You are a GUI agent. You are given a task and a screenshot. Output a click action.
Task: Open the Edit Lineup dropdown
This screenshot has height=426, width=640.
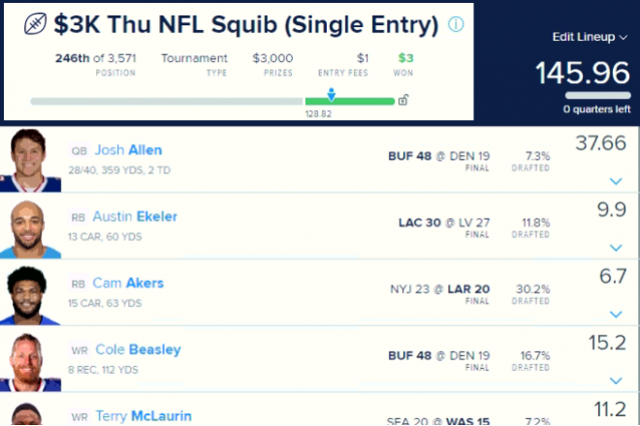(590, 37)
